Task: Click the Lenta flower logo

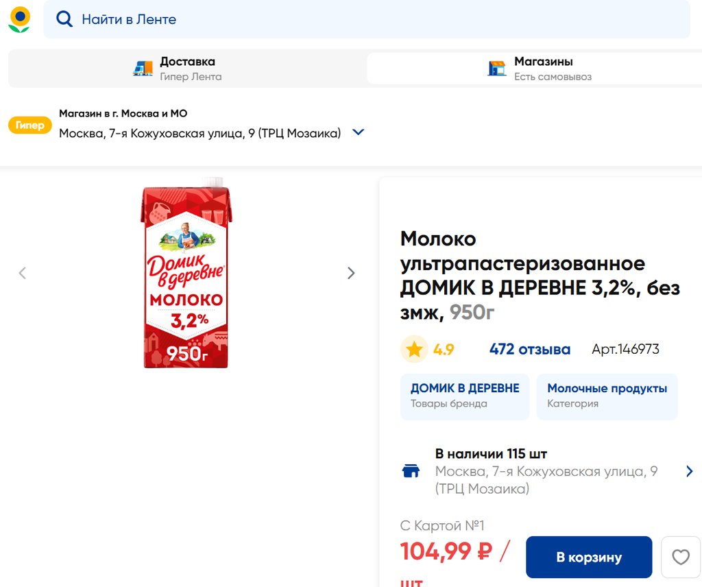Action: [x=19, y=19]
